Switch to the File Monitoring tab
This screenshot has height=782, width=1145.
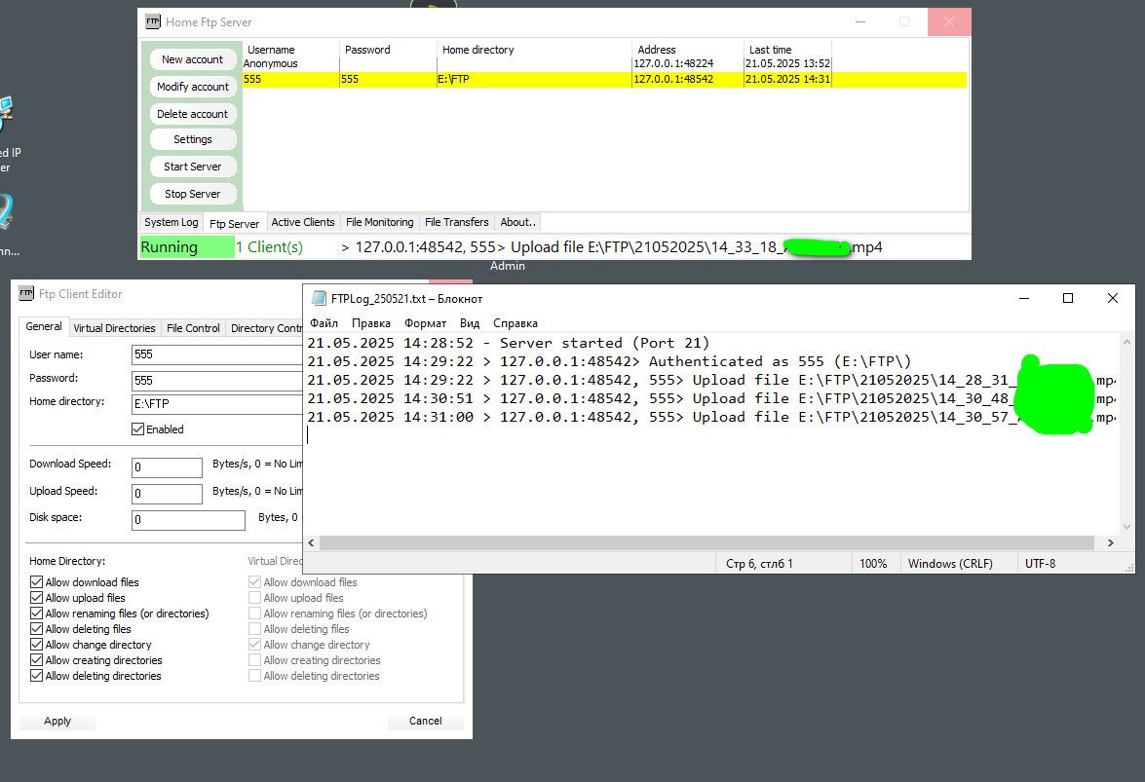(x=380, y=222)
